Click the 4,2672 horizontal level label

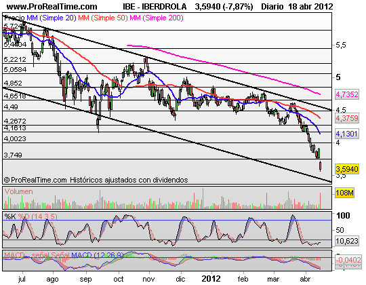[x=15, y=121]
